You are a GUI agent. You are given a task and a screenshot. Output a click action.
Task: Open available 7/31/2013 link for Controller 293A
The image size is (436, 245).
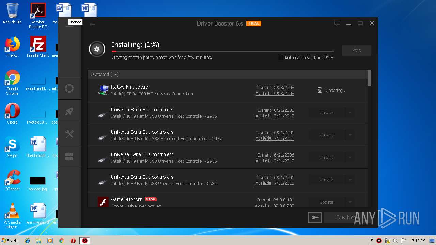pos(275,138)
